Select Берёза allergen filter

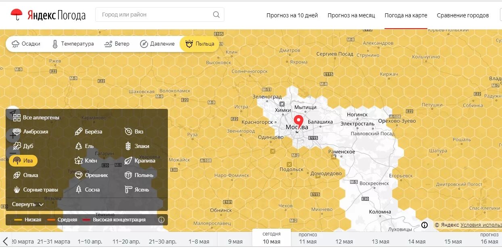tap(89, 131)
